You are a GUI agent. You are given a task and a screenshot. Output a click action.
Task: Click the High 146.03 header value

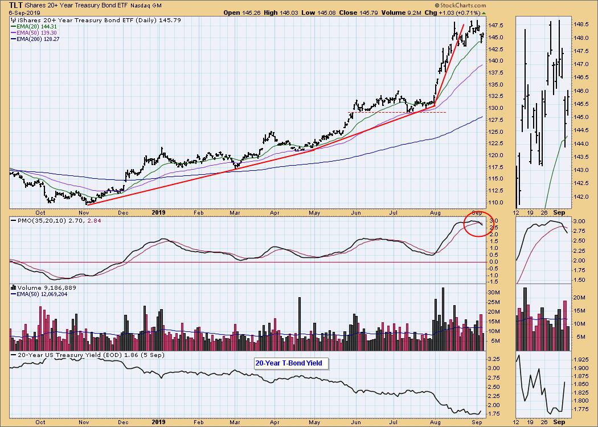[x=281, y=13]
